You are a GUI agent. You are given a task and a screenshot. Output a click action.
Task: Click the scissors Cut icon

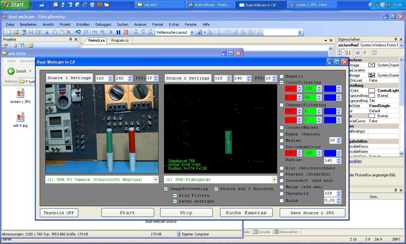point(47,32)
